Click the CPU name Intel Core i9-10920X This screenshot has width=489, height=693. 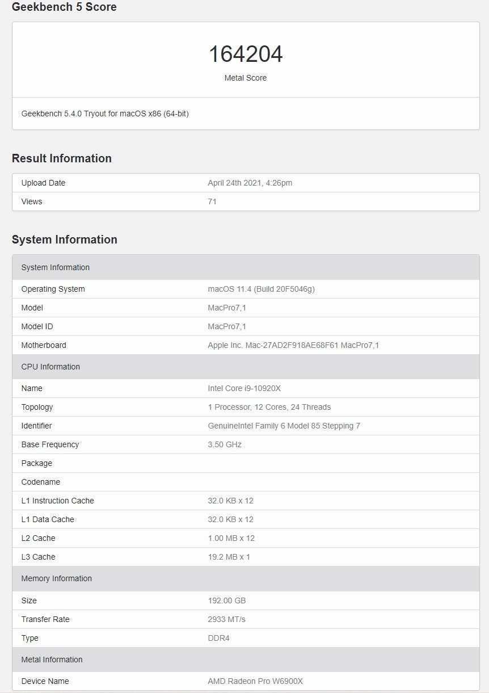pyautogui.click(x=244, y=388)
